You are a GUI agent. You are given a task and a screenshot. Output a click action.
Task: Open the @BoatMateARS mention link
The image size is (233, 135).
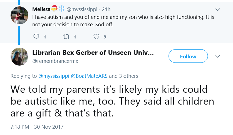(89, 76)
